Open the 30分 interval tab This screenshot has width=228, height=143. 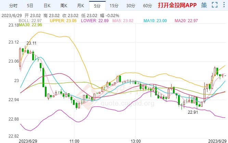(131, 6)
